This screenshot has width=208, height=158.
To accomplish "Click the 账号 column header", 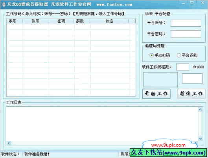I will 35,21.
